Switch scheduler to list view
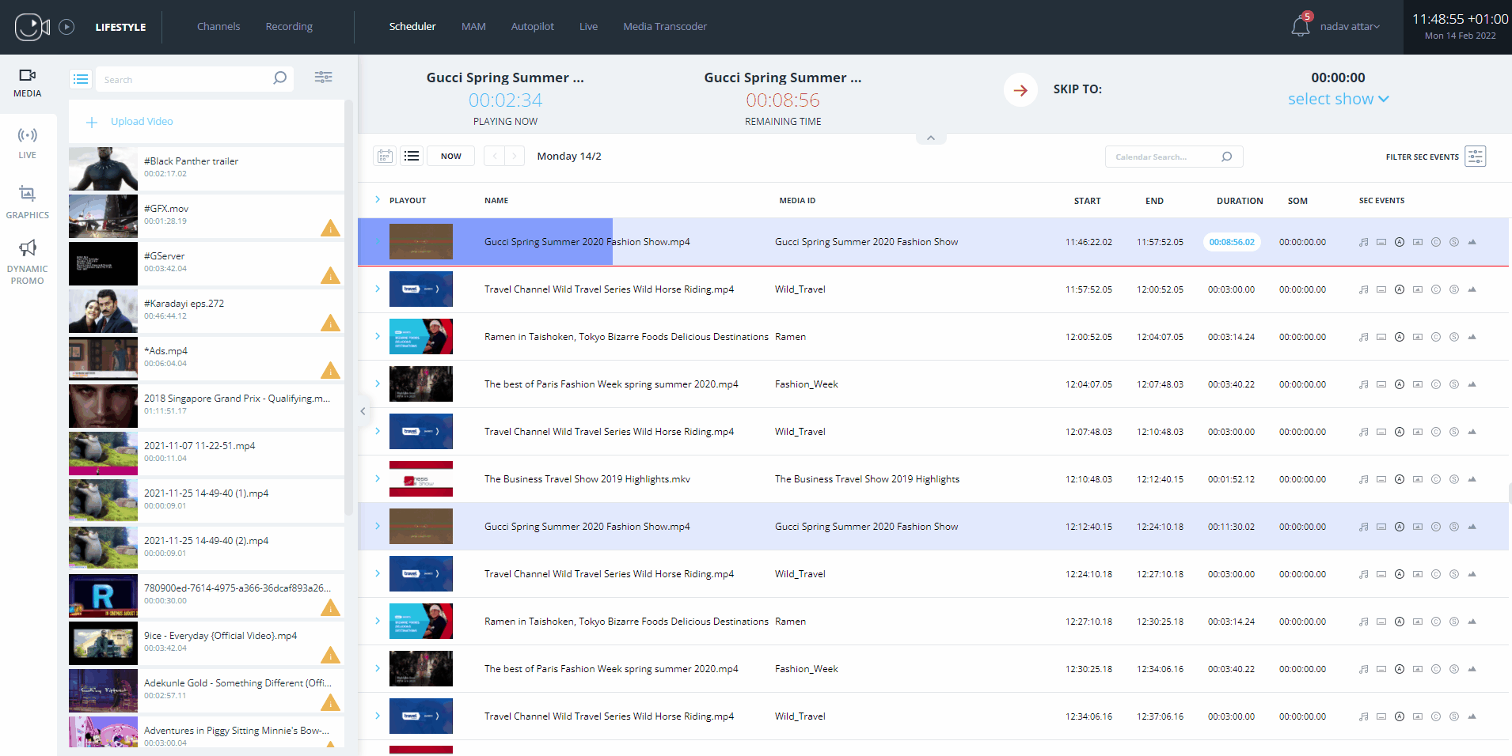This screenshot has width=1512, height=756. tap(412, 156)
